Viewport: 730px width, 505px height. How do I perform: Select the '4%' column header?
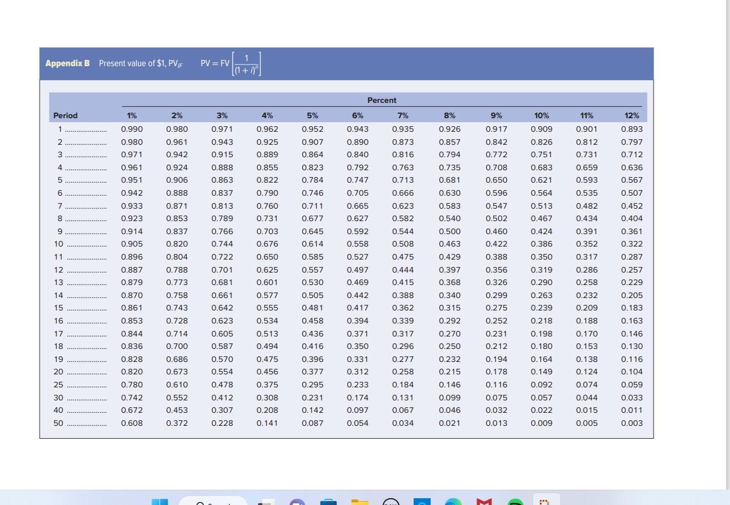coord(267,115)
